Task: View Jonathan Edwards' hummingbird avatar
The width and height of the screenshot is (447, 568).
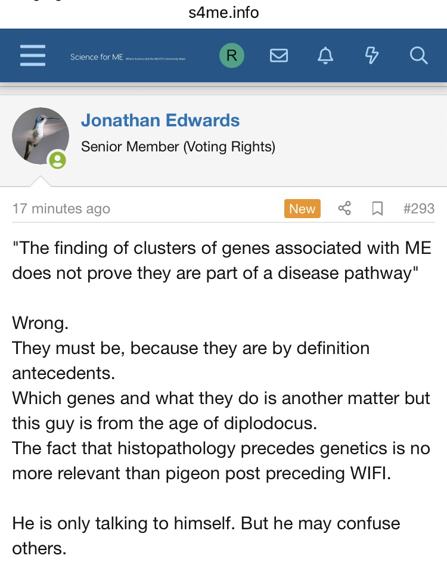Action: 41,135
